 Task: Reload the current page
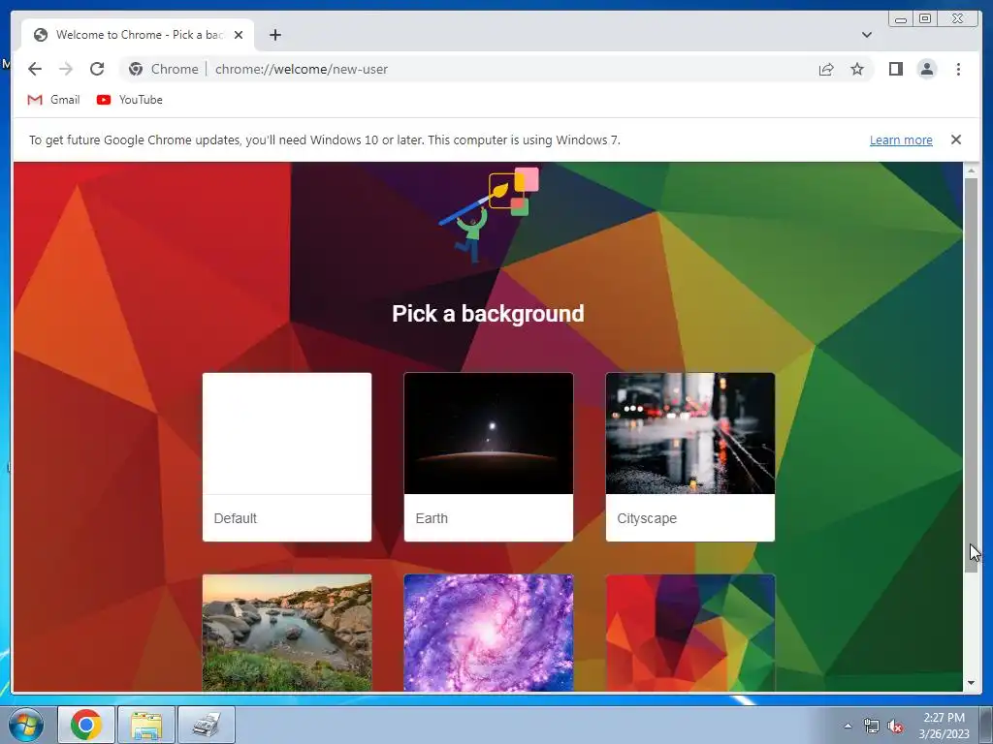tap(97, 69)
